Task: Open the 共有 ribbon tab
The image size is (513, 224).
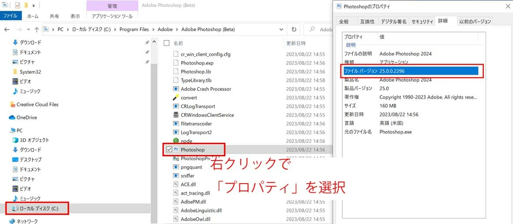Action: tap(54, 16)
